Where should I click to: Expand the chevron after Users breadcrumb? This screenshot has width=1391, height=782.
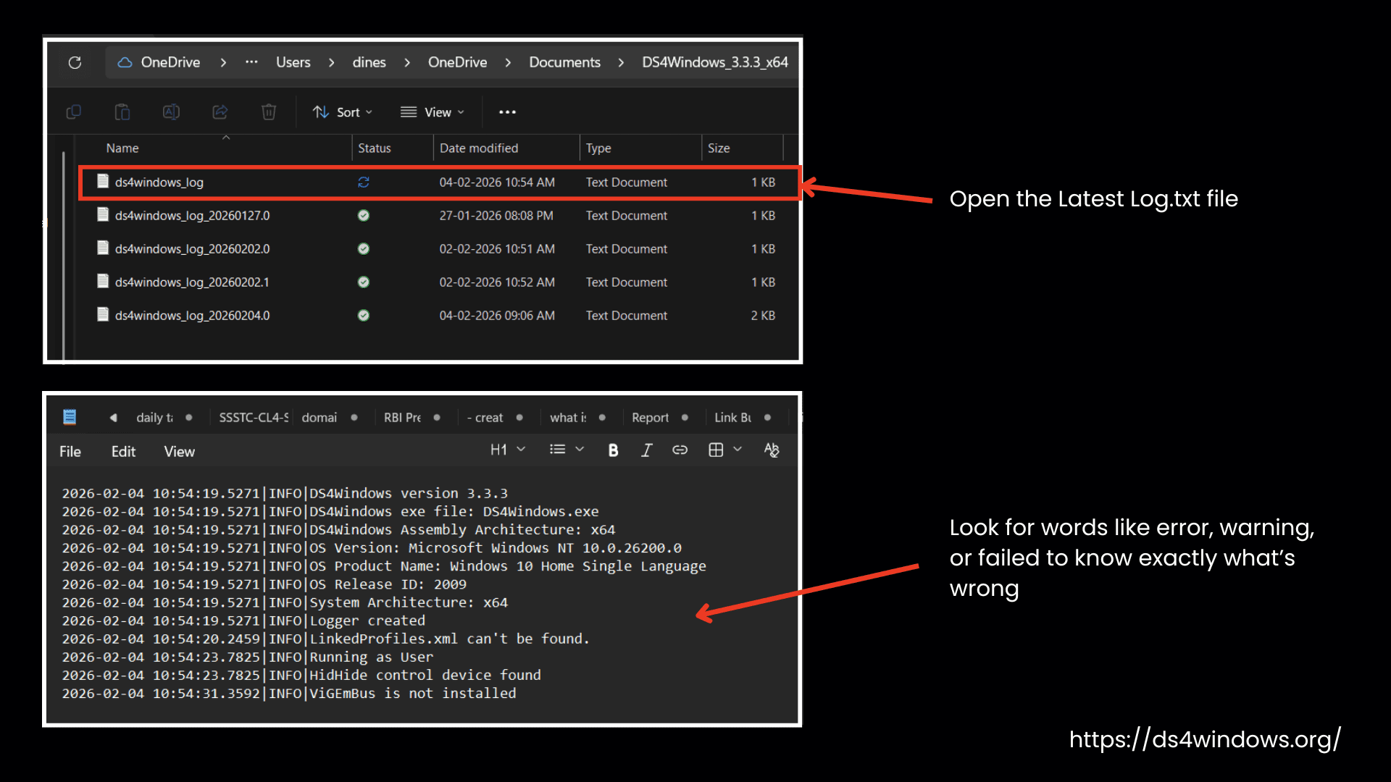[331, 63]
